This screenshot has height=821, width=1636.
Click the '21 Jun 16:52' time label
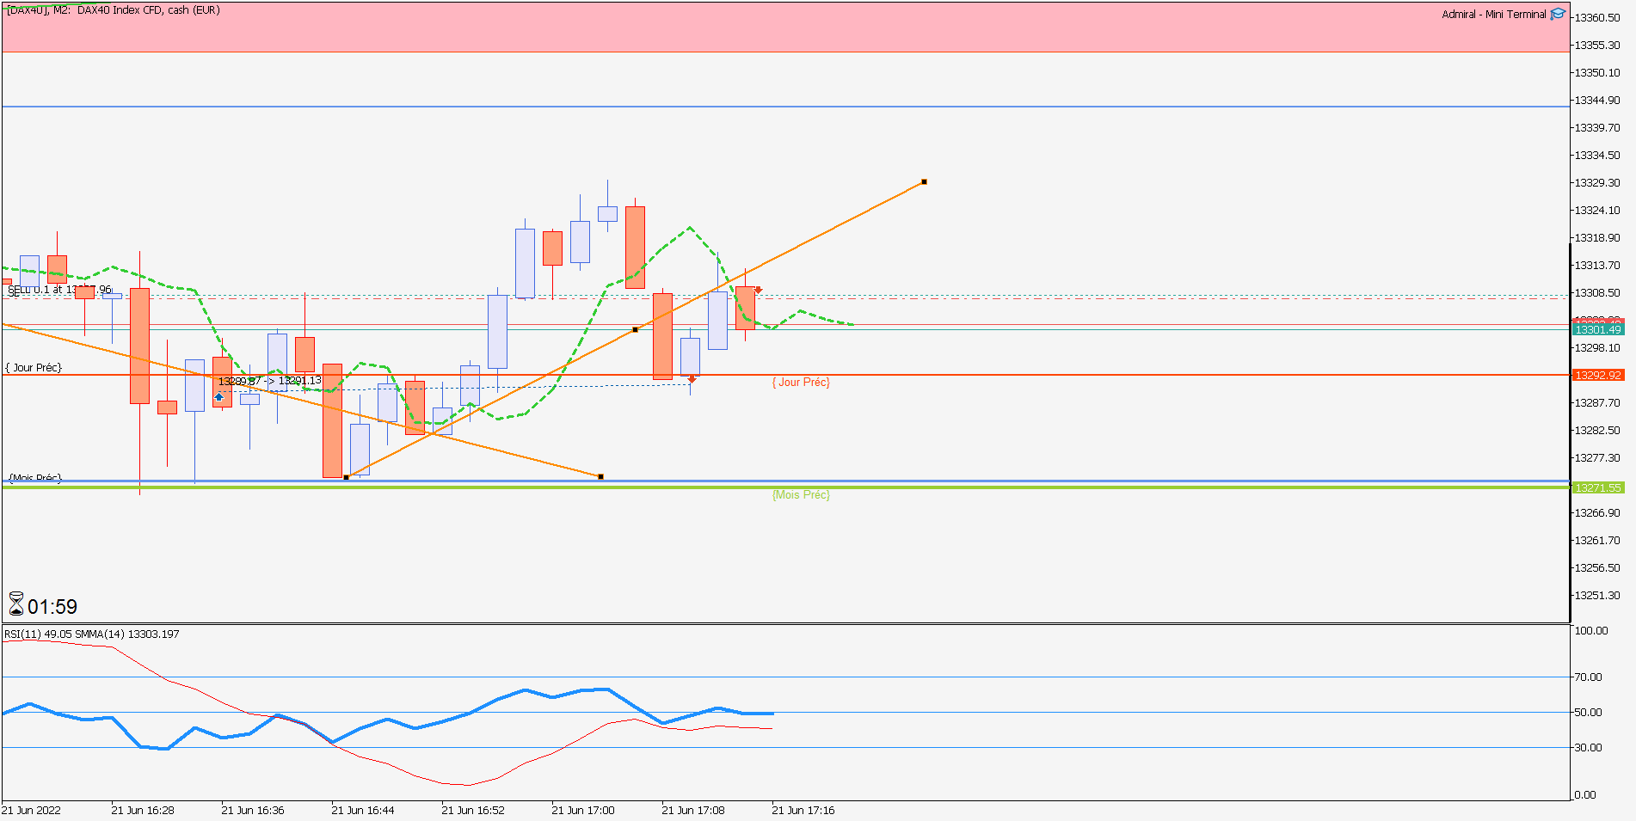pyautogui.click(x=473, y=810)
